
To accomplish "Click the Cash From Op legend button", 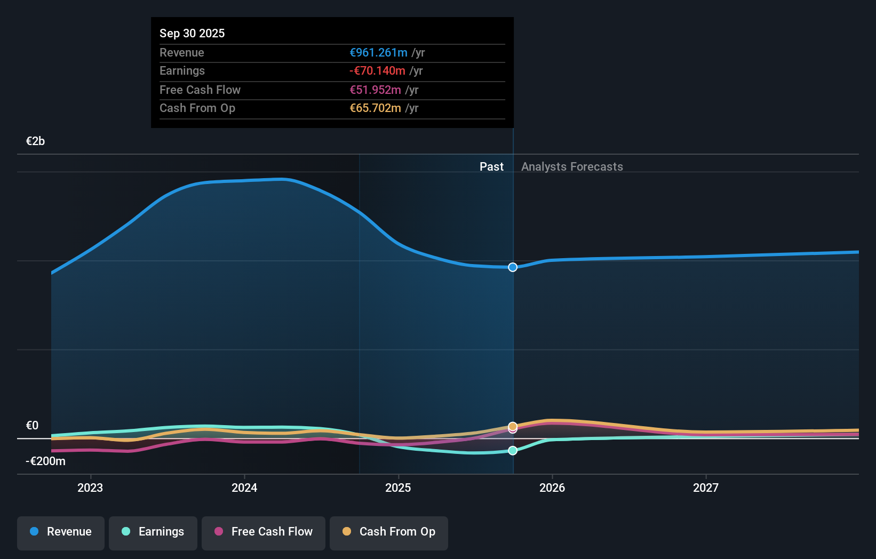I will [x=388, y=532].
